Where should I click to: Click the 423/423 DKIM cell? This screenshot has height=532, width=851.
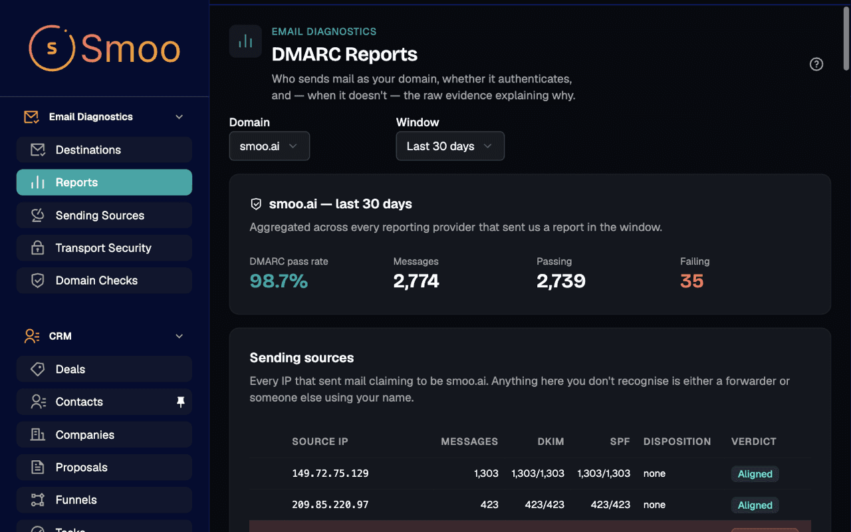click(545, 505)
